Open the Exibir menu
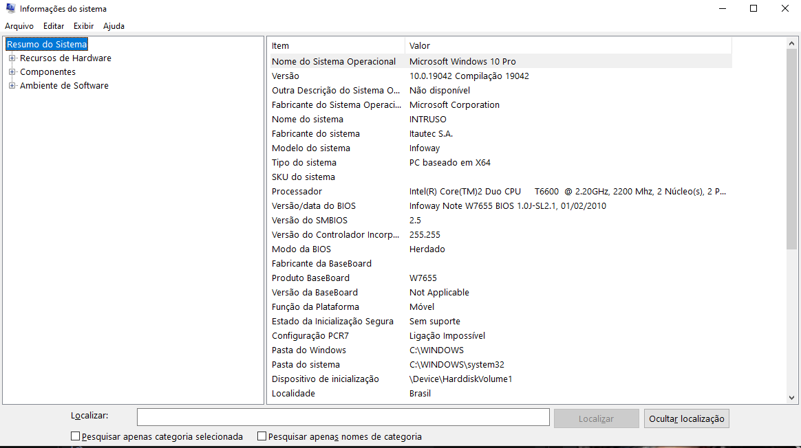 (83, 26)
